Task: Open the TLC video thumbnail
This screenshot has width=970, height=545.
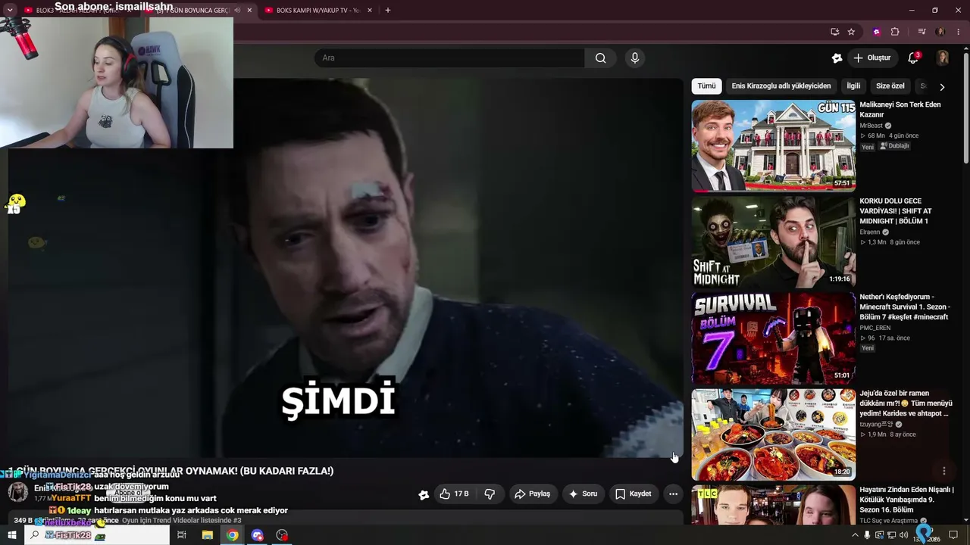Action: coord(773,505)
